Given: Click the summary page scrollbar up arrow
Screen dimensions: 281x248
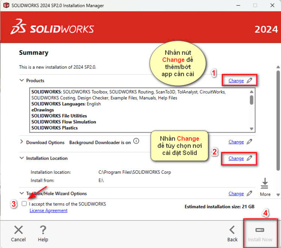Looking at the screenshot, I should (278, 67).
